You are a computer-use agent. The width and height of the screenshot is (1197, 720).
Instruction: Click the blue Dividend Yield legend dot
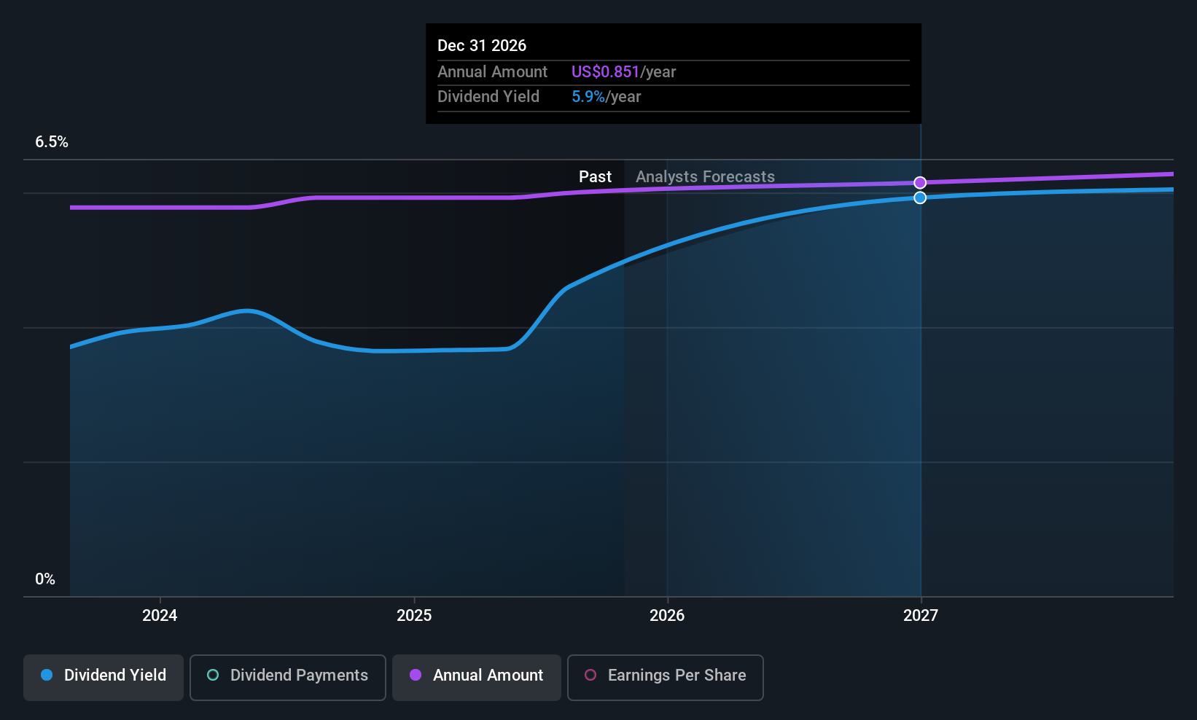click(x=47, y=675)
